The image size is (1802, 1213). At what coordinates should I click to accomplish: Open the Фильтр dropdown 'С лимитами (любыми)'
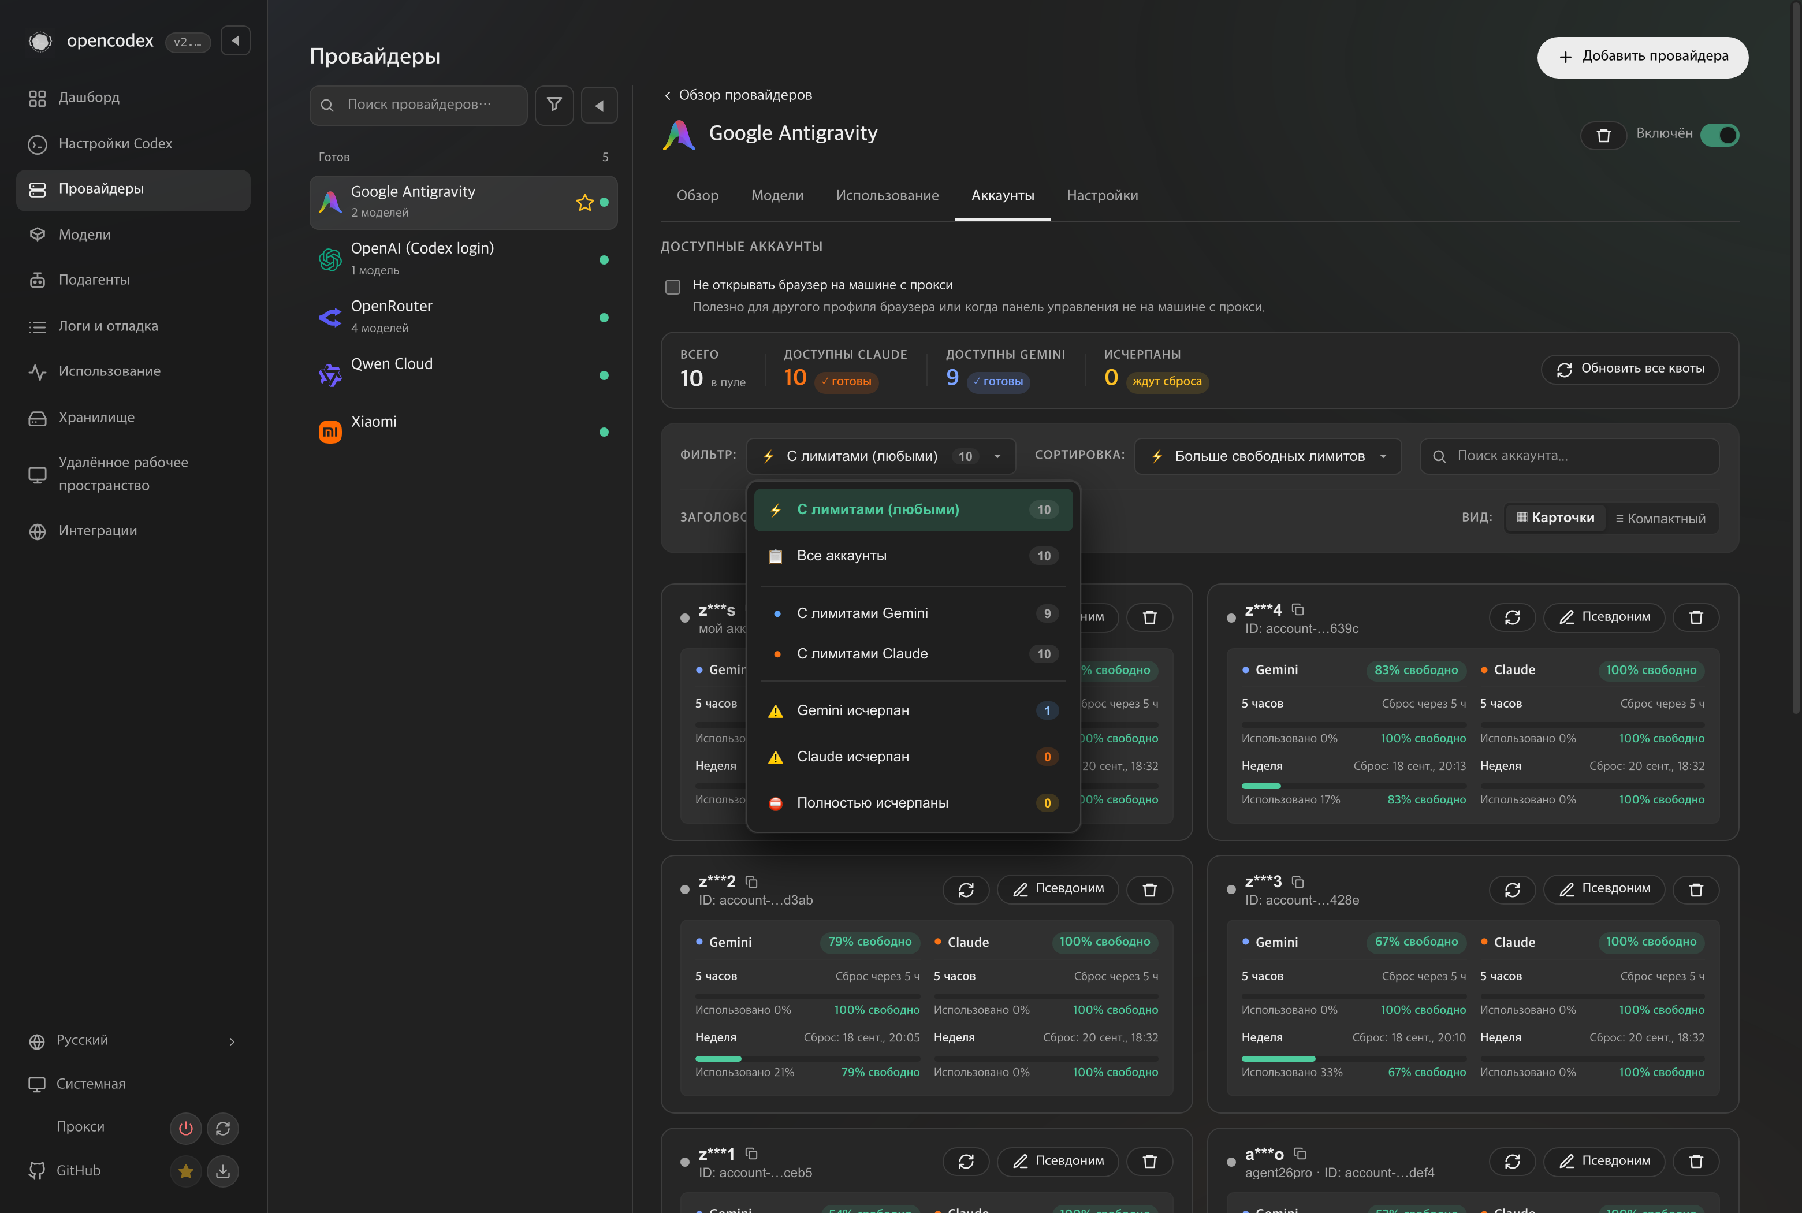point(881,456)
